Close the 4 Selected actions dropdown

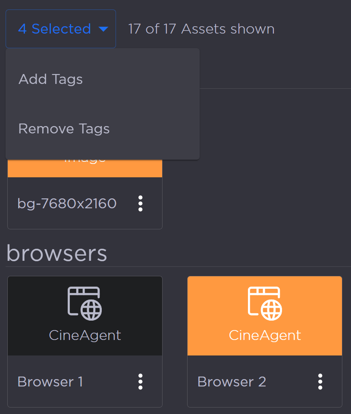[60, 28]
